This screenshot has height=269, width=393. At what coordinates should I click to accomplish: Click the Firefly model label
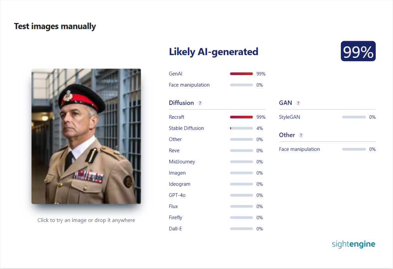pos(175,218)
